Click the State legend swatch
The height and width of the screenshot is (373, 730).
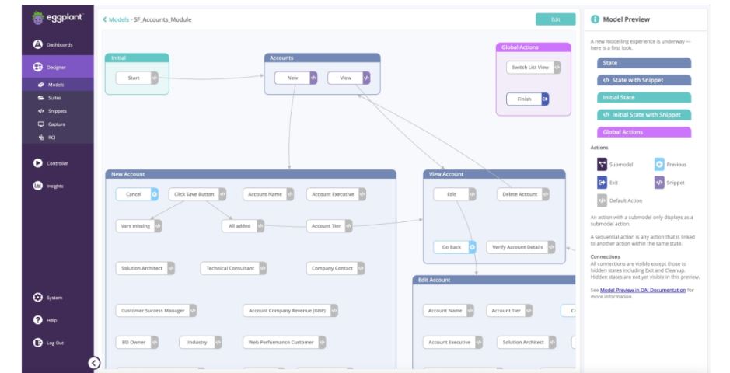(x=644, y=63)
